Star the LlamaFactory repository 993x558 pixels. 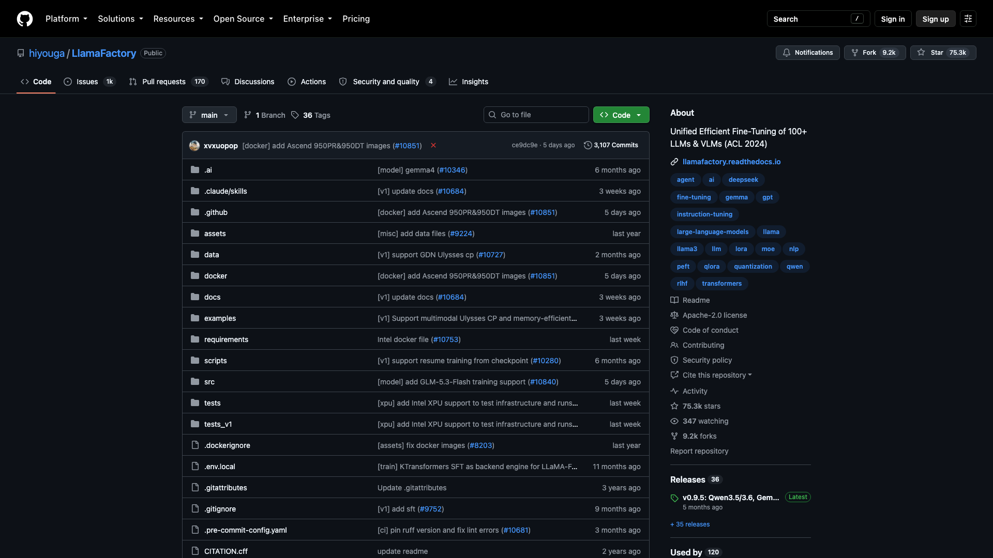pos(943,53)
